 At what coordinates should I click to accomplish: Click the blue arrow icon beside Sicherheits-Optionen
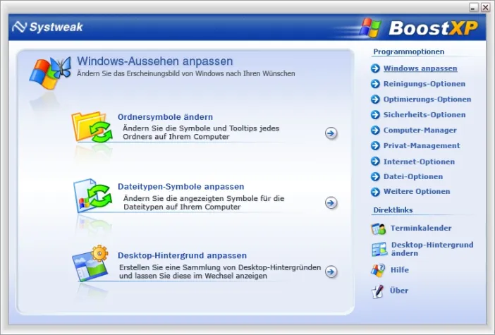(x=375, y=115)
